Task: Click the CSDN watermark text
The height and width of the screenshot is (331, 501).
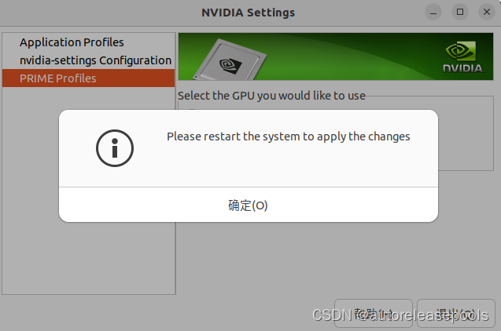Action: tap(400, 315)
